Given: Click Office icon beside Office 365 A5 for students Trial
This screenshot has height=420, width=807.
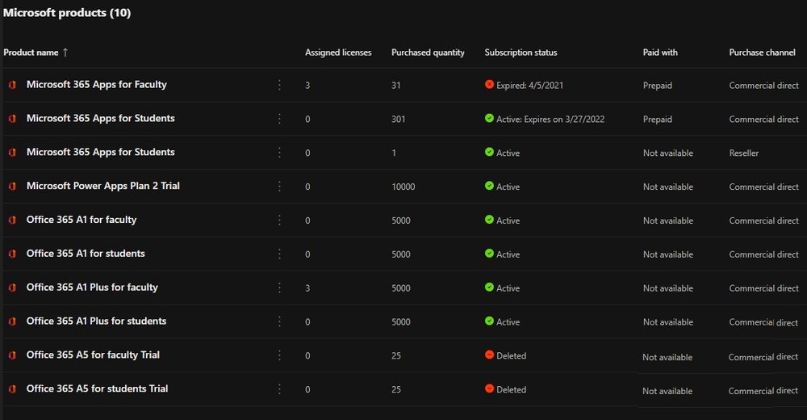Looking at the screenshot, I should (12, 389).
